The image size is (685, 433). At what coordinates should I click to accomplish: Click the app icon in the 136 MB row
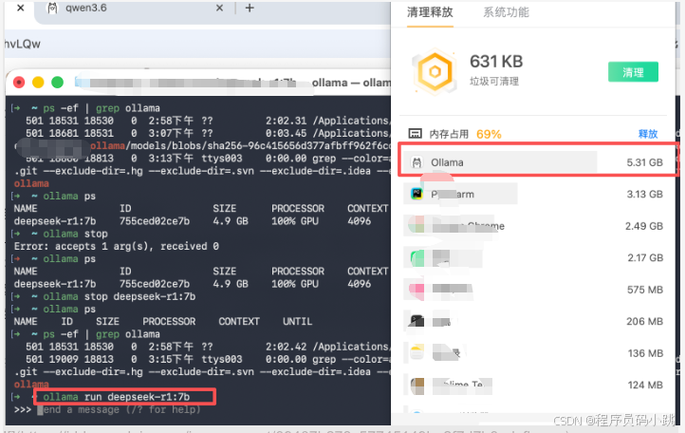(x=417, y=353)
